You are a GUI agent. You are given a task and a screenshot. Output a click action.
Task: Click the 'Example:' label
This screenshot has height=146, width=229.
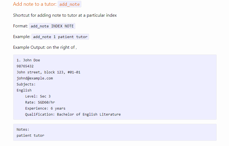pyautogui.click(x=22, y=36)
